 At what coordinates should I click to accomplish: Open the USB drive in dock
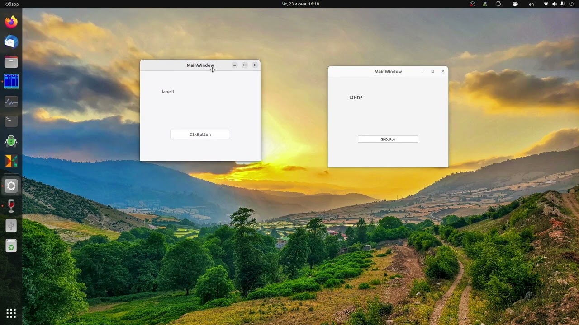tap(11, 226)
